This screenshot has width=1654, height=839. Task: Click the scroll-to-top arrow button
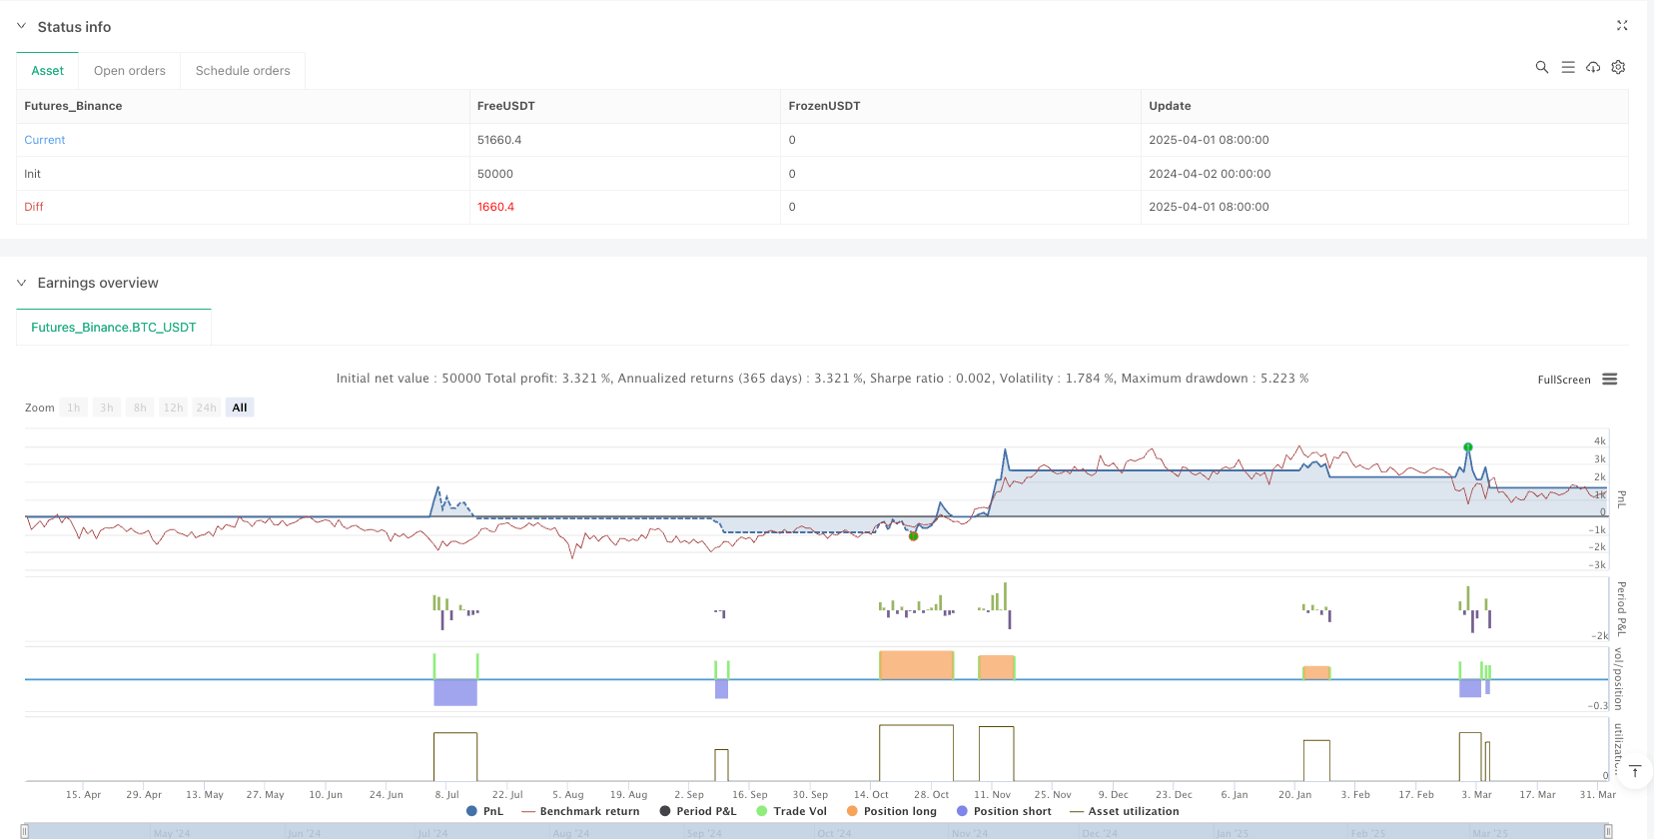[1635, 771]
